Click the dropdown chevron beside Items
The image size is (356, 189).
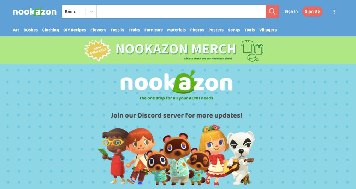coord(91,12)
